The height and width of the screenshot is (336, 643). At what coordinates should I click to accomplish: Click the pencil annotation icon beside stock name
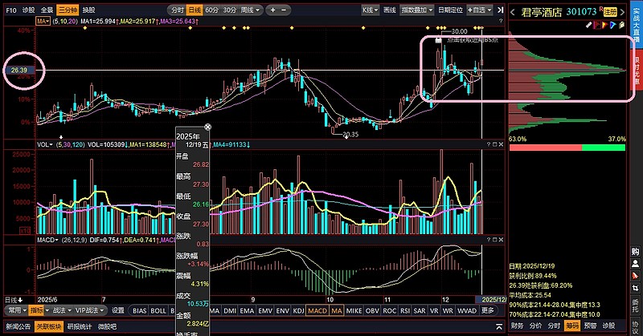pos(589,25)
